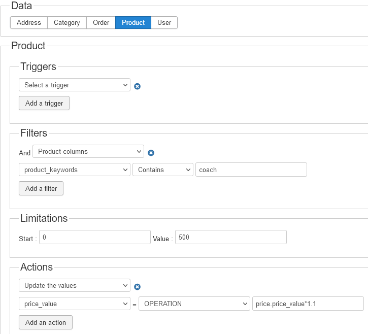Switch to the Address data tab

29,22
